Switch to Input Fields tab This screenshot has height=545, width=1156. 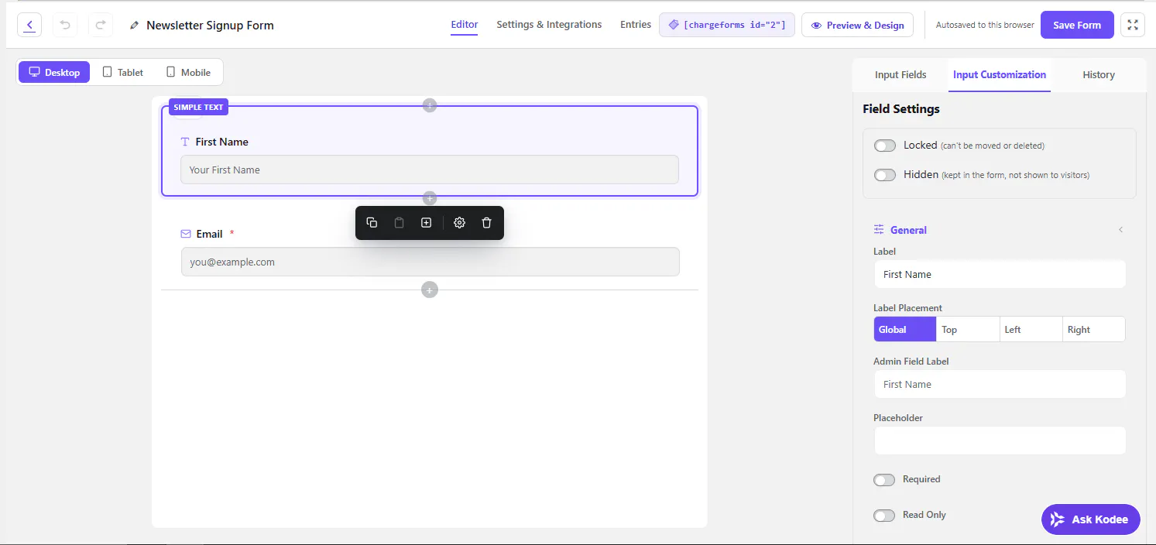(900, 75)
